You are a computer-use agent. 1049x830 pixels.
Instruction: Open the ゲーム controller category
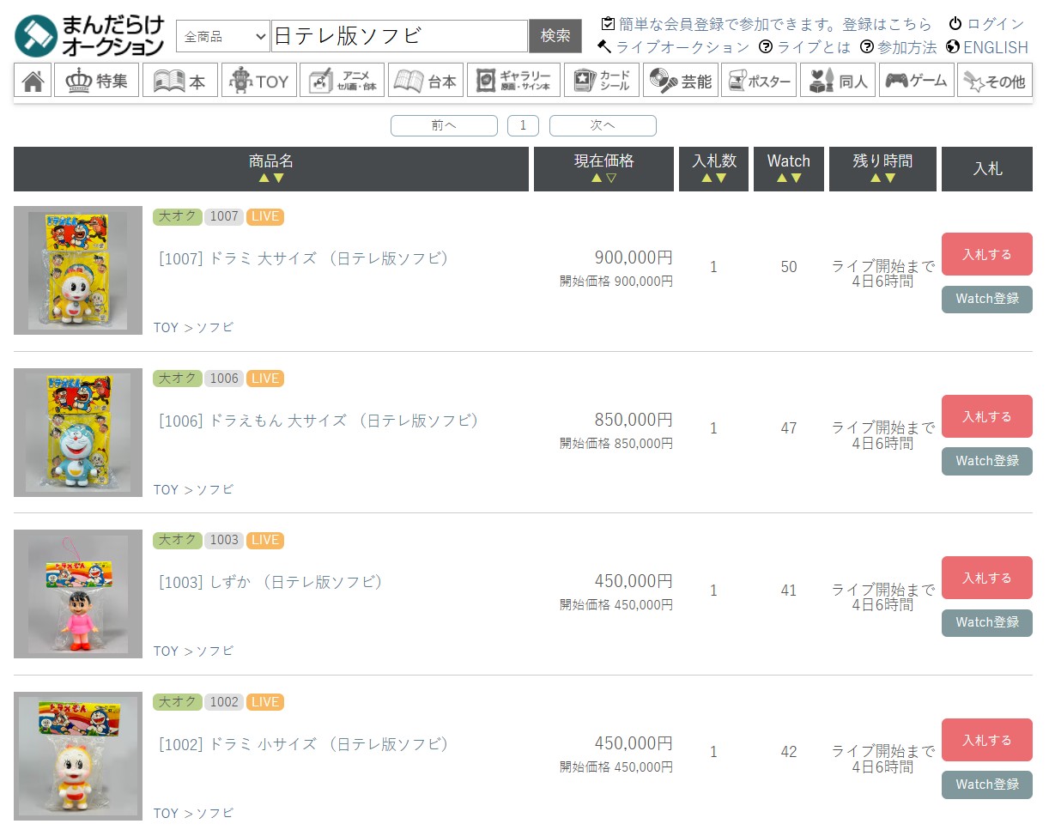916,81
